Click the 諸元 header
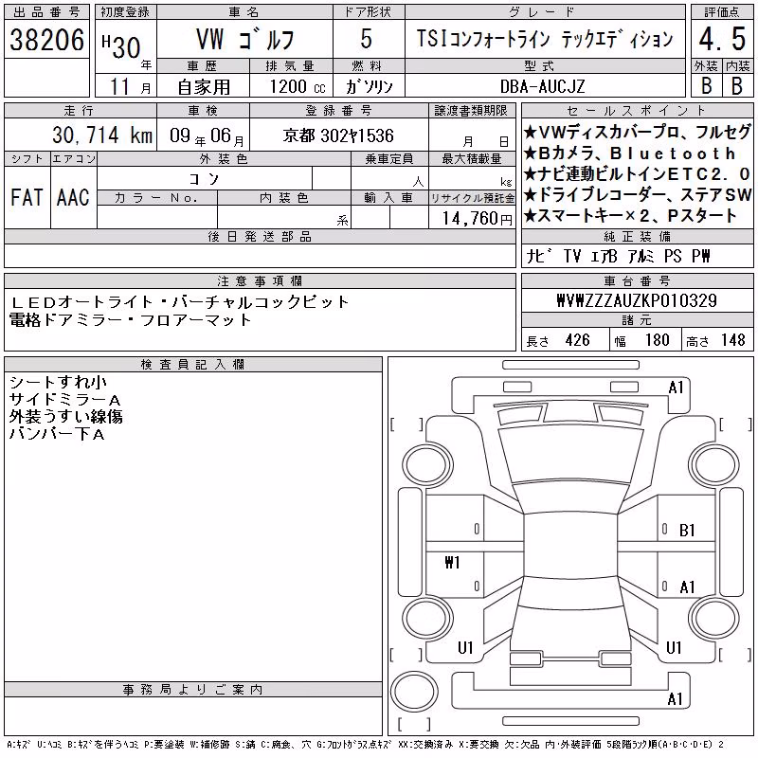 pos(637,320)
